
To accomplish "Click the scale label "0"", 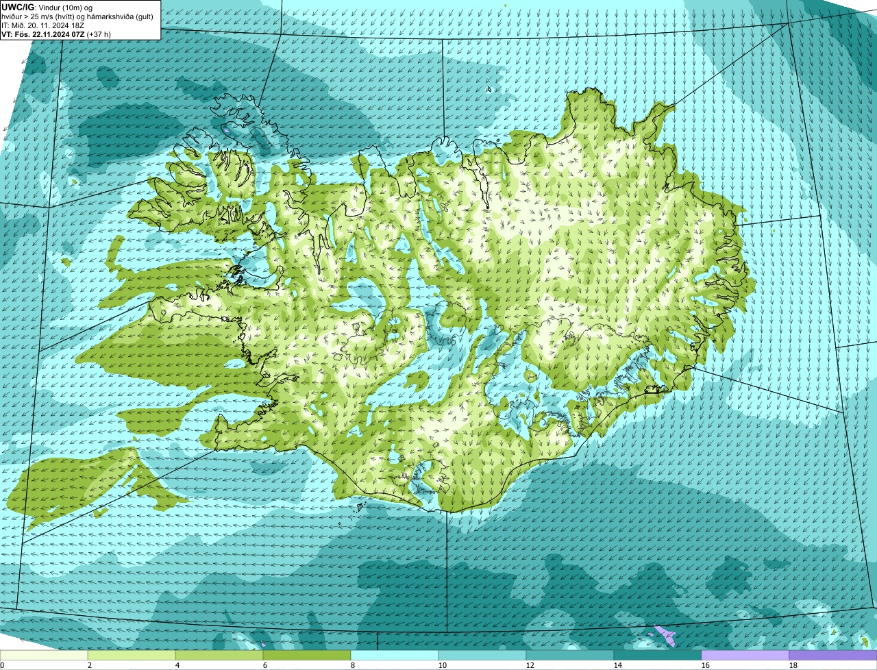I will click(x=2, y=665).
